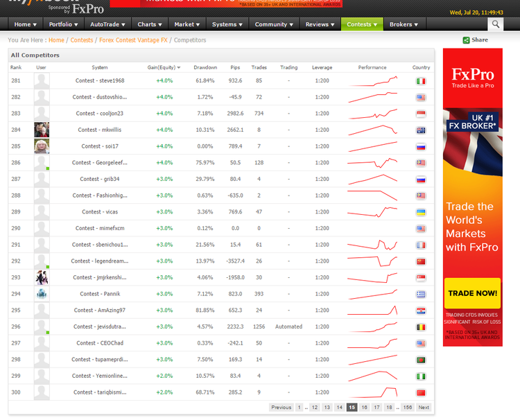Click Automated label in jevisdutra row

(x=288, y=326)
